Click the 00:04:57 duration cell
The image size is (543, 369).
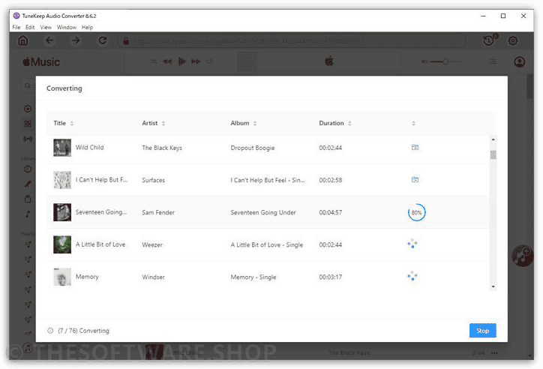click(x=330, y=212)
